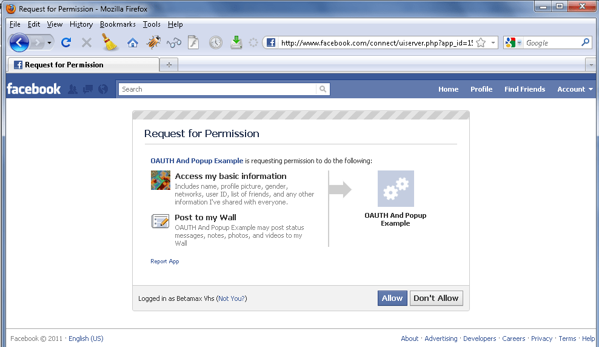
Task: Open the Advertising footer link
Action: click(x=441, y=339)
